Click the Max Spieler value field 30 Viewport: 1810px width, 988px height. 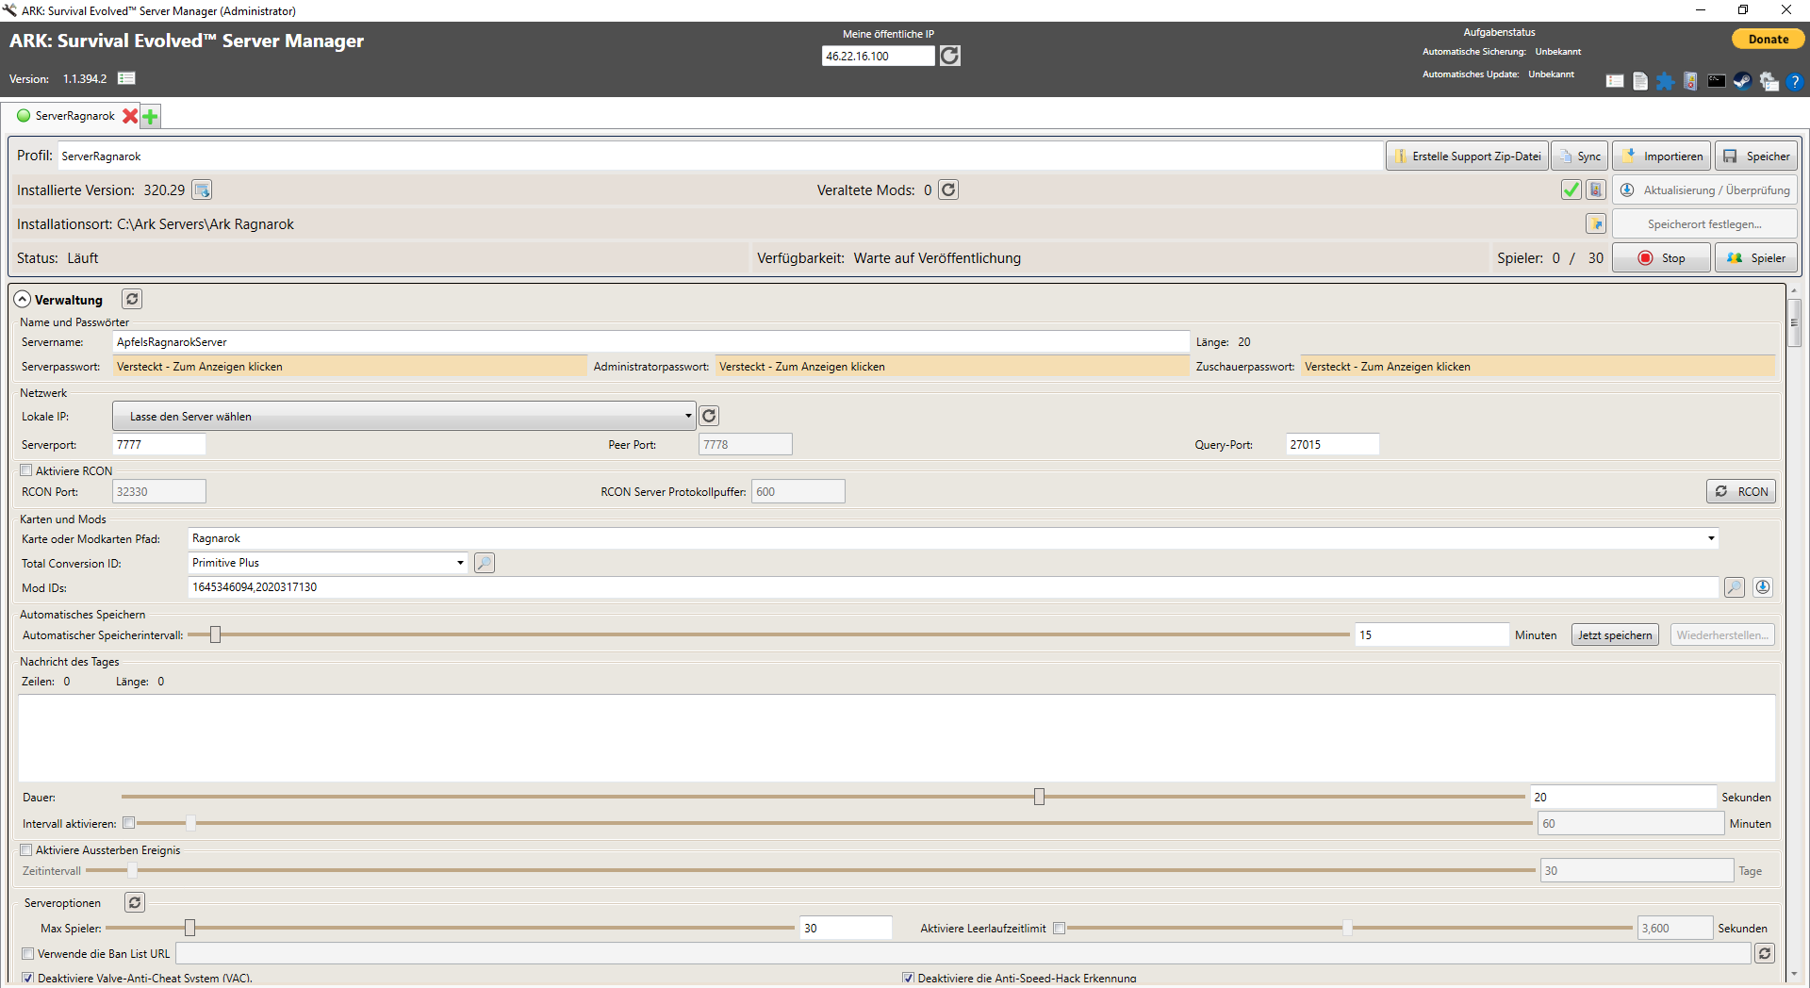846,929
